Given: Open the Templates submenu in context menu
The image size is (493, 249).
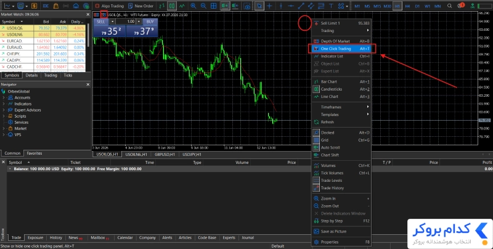Looking at the screenshot, I should (341, 115).
